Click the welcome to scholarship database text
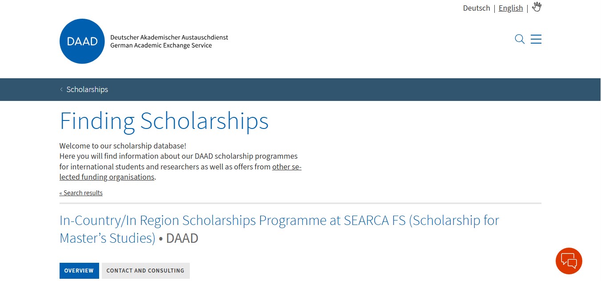The height and width of the screenshot is (281, 601). coord(123,146)
